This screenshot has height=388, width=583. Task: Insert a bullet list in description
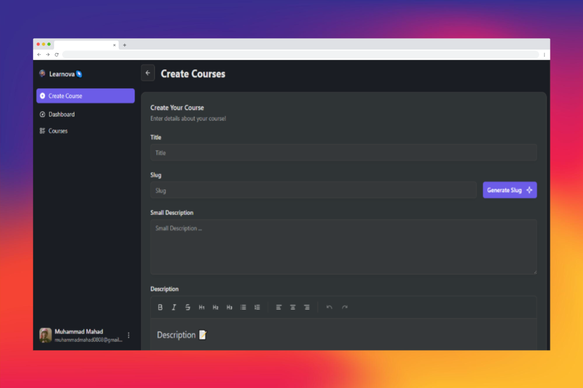pyautogui.click(x=243, y=307)
